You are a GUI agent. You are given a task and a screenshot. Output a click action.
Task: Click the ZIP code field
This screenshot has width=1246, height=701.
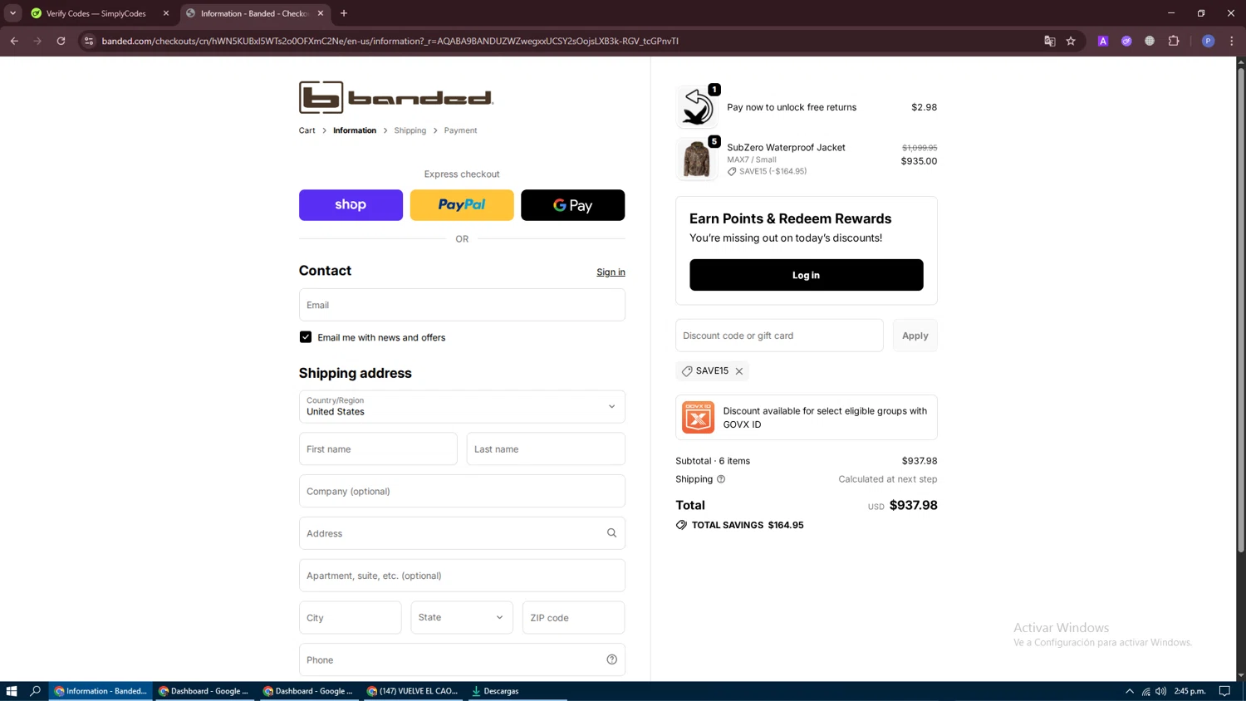click(x=573, y=618)
